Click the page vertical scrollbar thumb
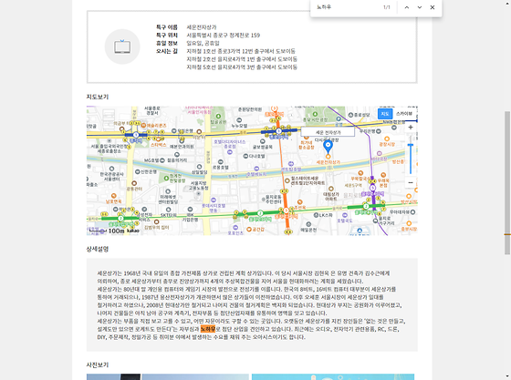Screen dimensions: 511x380 [x=507, y=183]
